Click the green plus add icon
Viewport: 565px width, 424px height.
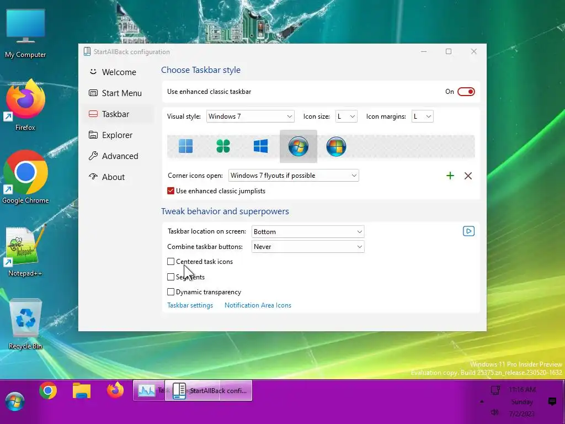coord(450,176)
